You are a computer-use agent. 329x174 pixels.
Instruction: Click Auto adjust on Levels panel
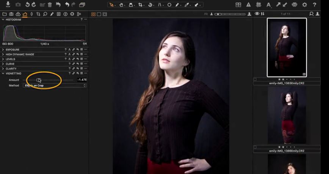[69, 59]
